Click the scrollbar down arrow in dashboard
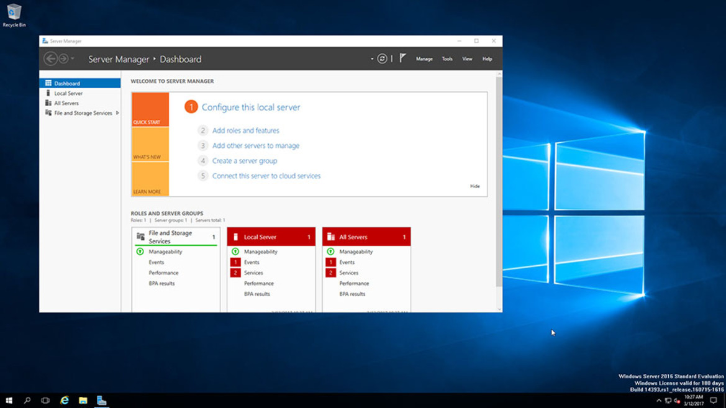This screenshot has width=726, height=408. [499, 309]
